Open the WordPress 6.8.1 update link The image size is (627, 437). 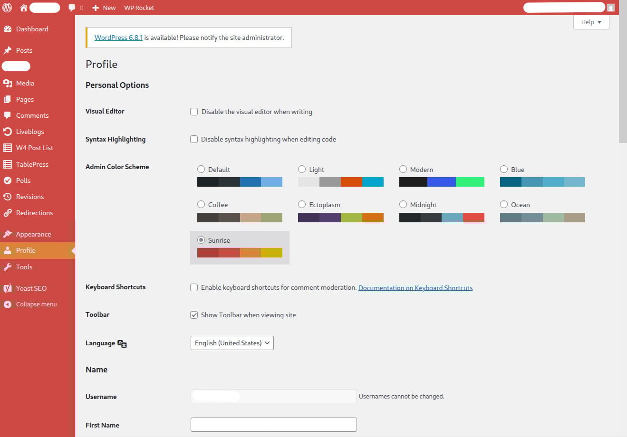tap(118, 38)
